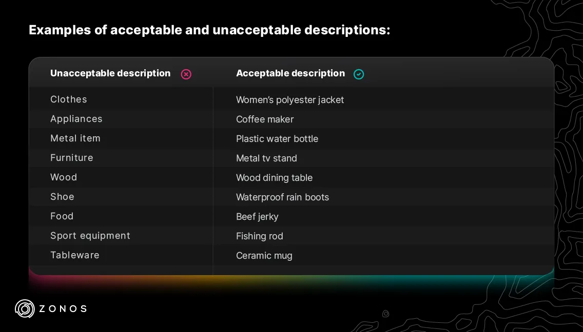Click the small Zonos watermark at bottom
The width and height of the screenshot is (583, 332).
[x=386, y=314]
